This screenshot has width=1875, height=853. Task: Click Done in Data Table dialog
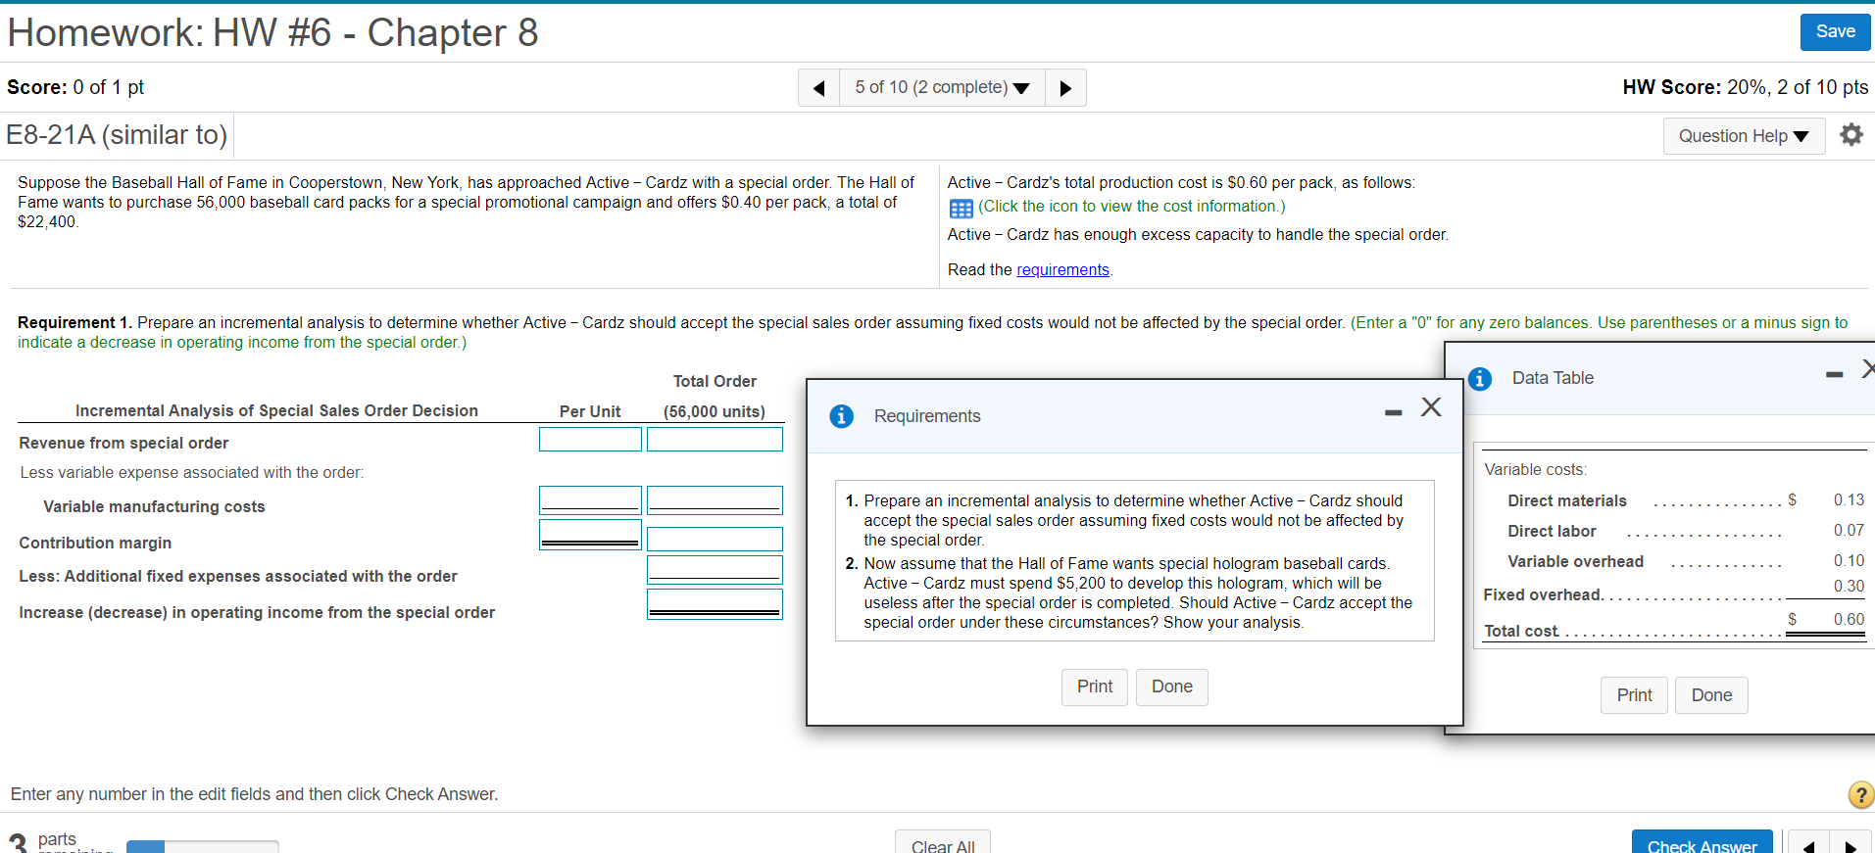pyautogui.click(x=1711, y=695)
